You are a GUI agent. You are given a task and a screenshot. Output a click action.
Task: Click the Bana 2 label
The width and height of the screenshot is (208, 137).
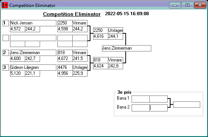123,107
